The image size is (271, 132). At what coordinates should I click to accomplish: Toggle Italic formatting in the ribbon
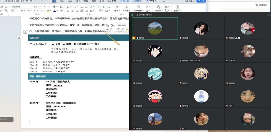[x=17, y=10]
